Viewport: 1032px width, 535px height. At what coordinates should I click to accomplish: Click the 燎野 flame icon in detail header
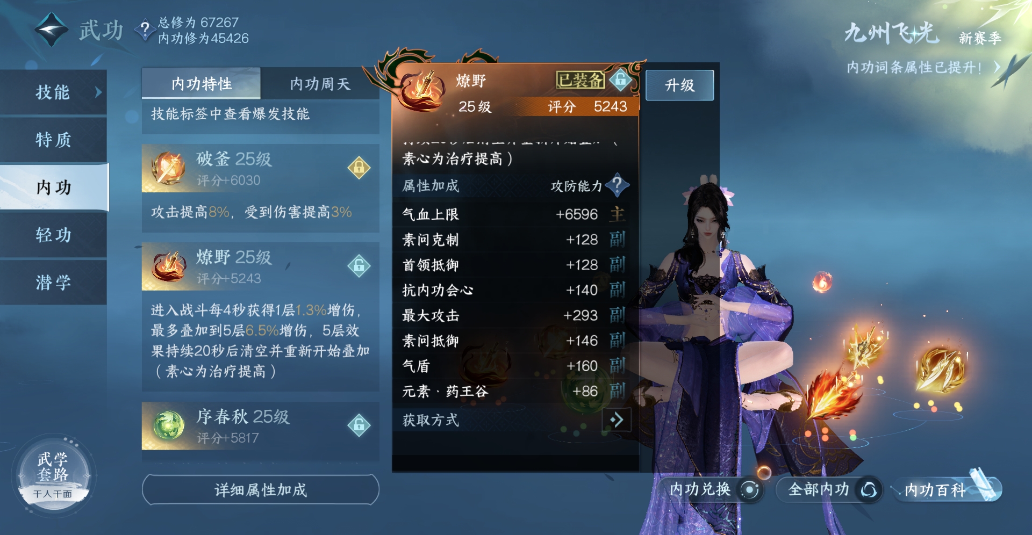click(421, 90)
